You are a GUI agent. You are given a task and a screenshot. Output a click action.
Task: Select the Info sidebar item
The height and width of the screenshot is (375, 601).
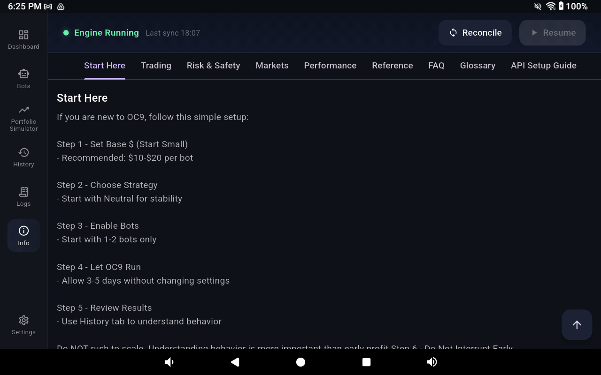[23, 236]
